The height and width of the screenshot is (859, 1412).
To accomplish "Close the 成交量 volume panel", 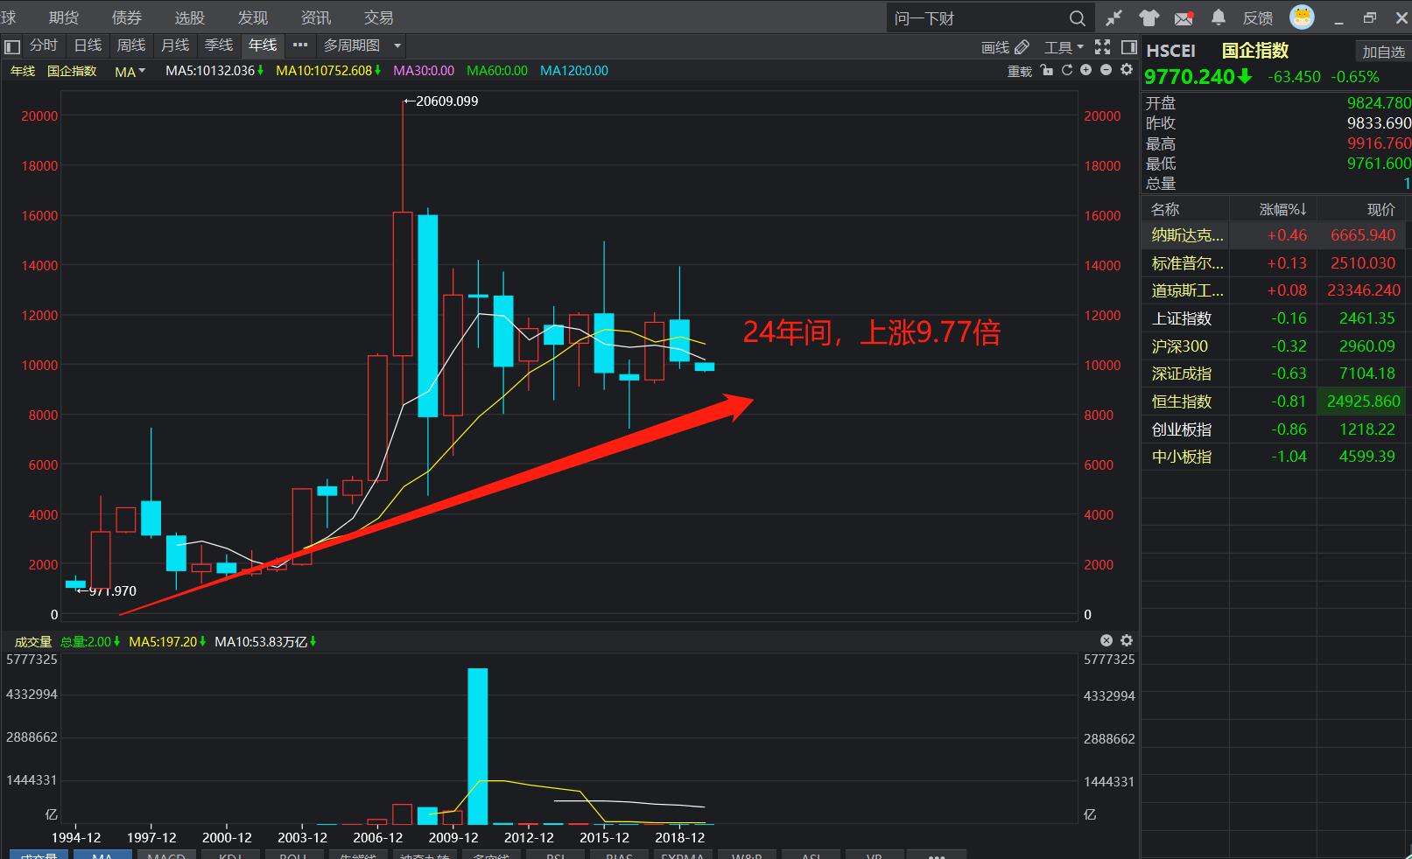I will click(1106, 640).
